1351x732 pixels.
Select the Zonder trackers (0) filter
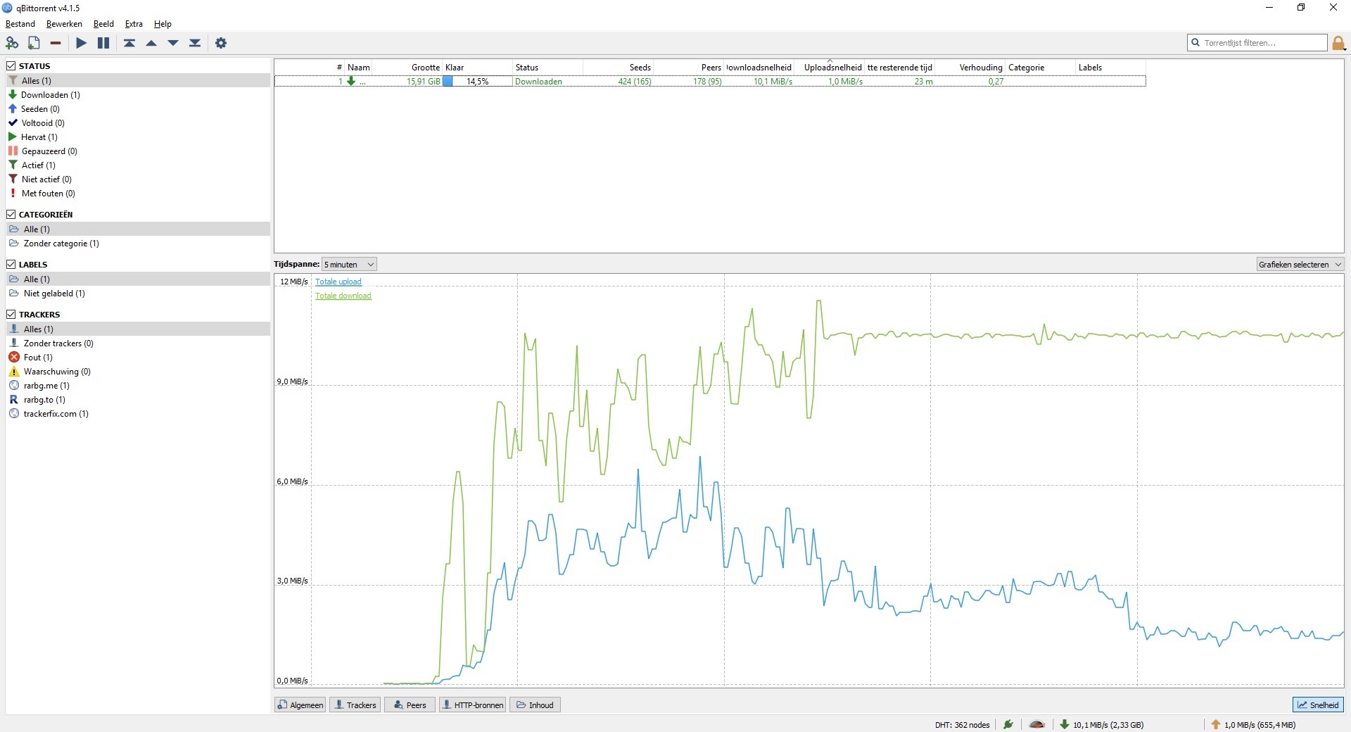(x=138, y=343)
